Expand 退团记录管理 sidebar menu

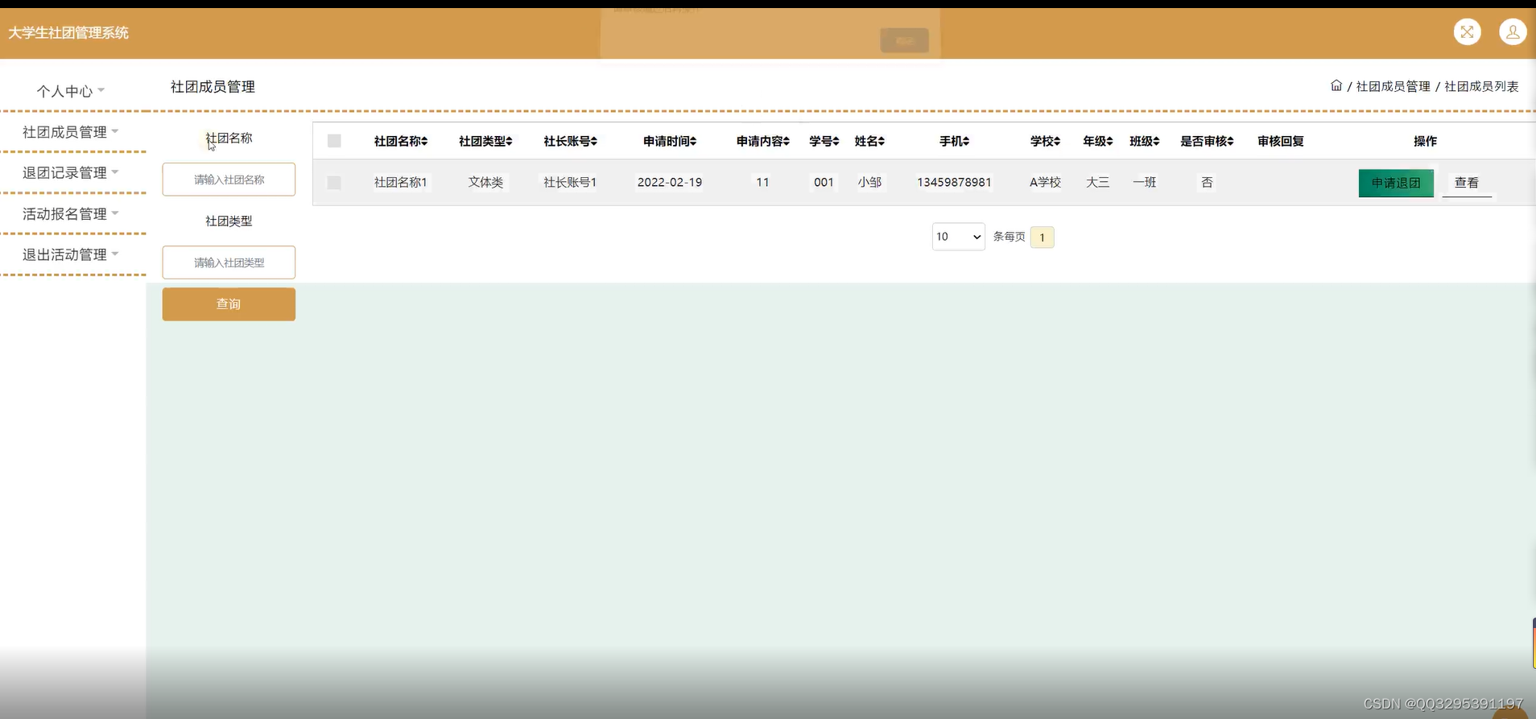click(71, 172)
